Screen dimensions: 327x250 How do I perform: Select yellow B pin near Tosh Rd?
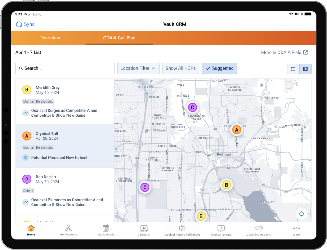[227, 185]
